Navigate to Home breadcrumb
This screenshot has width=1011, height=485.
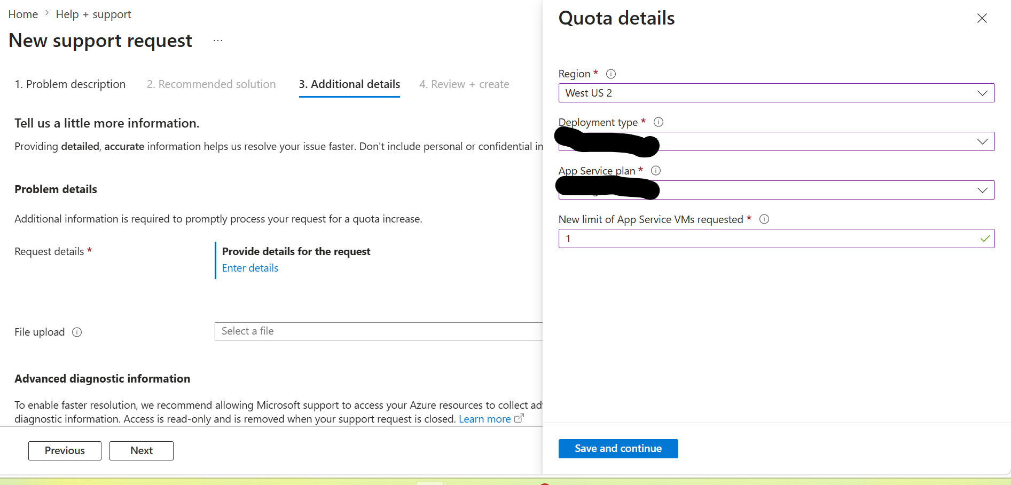click(x=23, y=14)
